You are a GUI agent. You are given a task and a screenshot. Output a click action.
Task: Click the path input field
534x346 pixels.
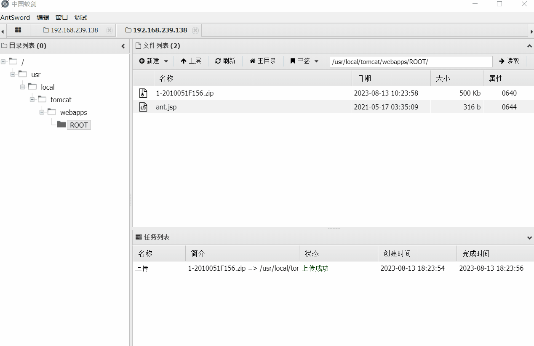[x=411, y=61]
